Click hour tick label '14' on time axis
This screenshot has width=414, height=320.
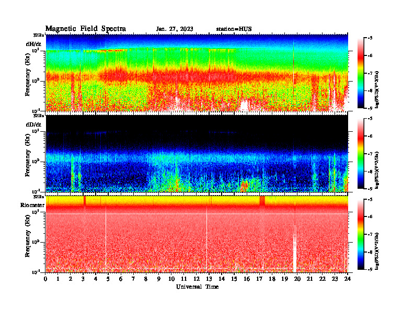click(x=222, y=279)
